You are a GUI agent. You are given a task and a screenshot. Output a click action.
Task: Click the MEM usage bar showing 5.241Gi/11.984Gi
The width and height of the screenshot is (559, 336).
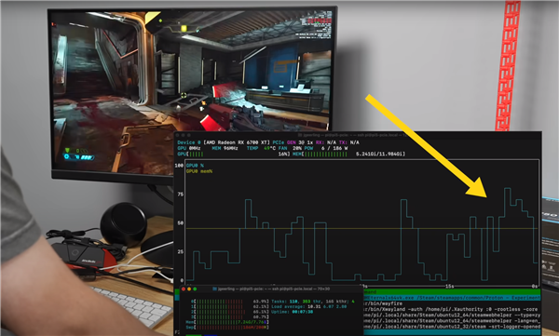[x=348, y=154]
